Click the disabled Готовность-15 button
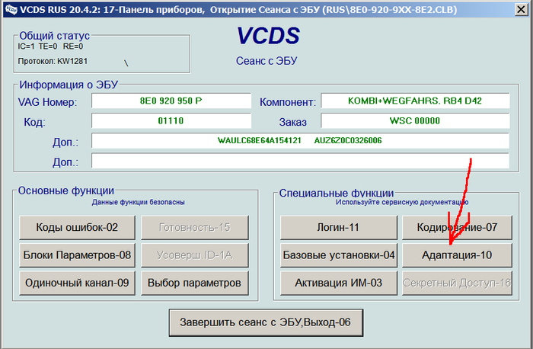 point(195,227)
